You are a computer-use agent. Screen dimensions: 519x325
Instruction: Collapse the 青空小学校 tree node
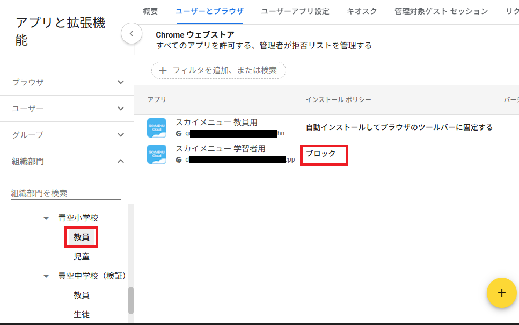click(x=46, y=218)
